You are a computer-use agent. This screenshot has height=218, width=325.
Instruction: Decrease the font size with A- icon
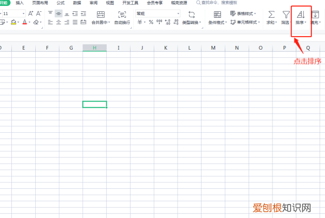click(39, 13)
